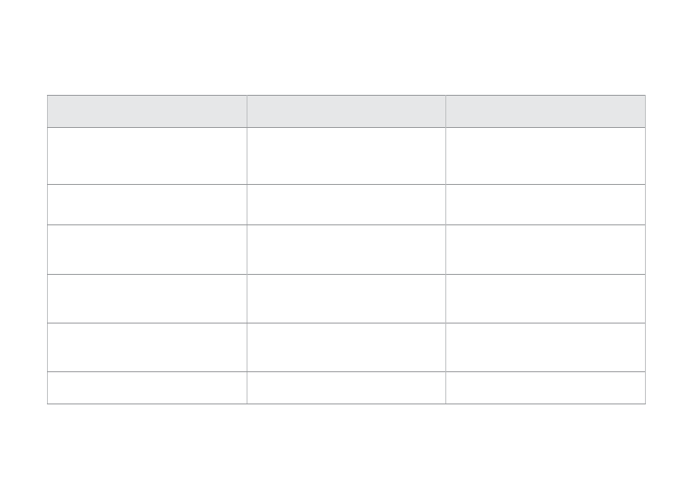Click second body row, third column cell
The height and width of the screenshot is (491, 692).
545,205
